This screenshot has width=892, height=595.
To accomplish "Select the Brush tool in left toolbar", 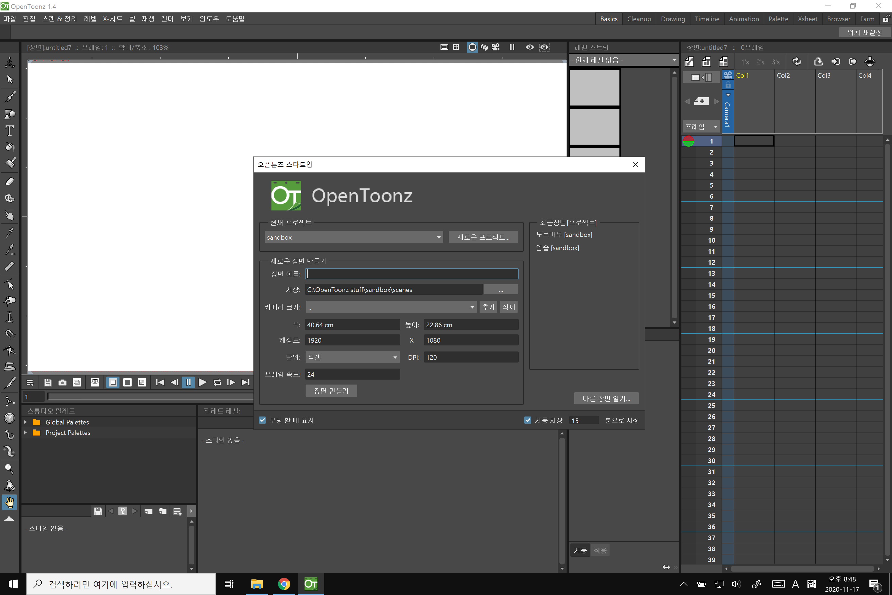I will (10, 97).
